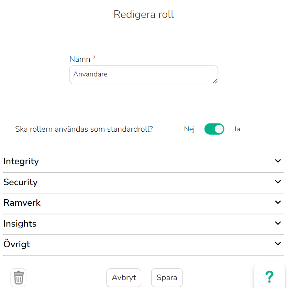Toggle the standardroll switch

point(214,129)
